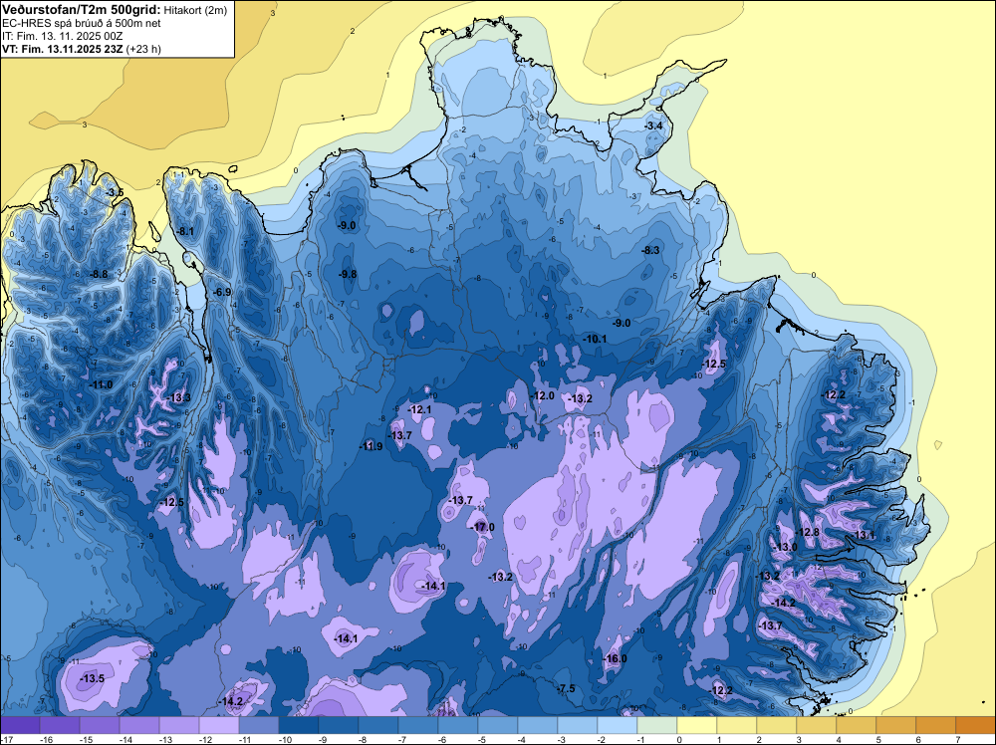The height and width of the screenshot is (745, 996).
Task: Click the number 4 on legend scale
Action: pos(839,740)
